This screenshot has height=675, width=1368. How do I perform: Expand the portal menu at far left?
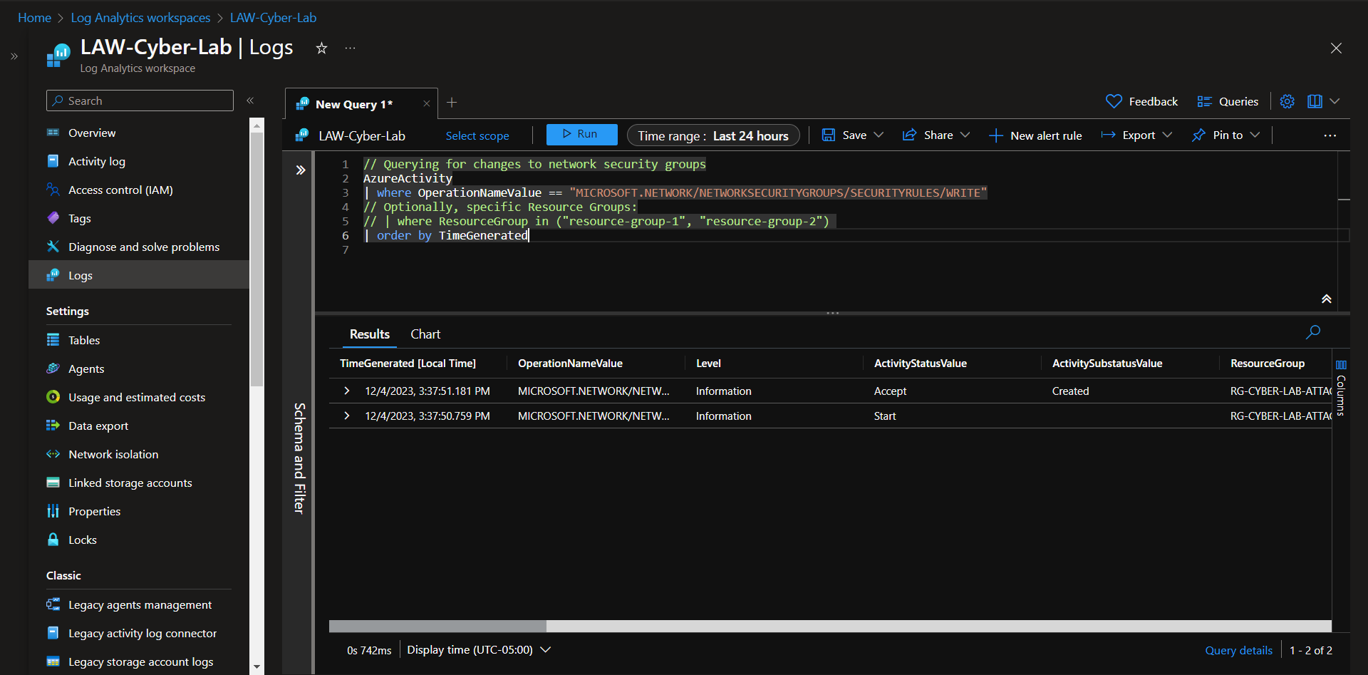[x=14, y=56]
